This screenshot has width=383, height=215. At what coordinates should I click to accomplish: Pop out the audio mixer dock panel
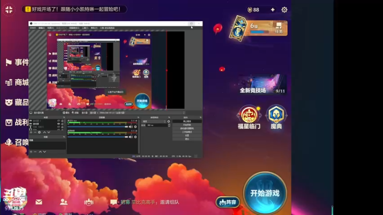pyautogui.click(x=138, y=118)
